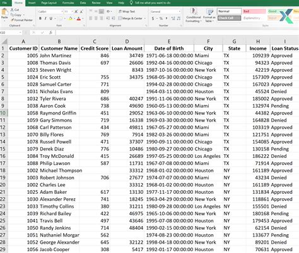Select the Customer Name header cell

(x=59, y=48)
